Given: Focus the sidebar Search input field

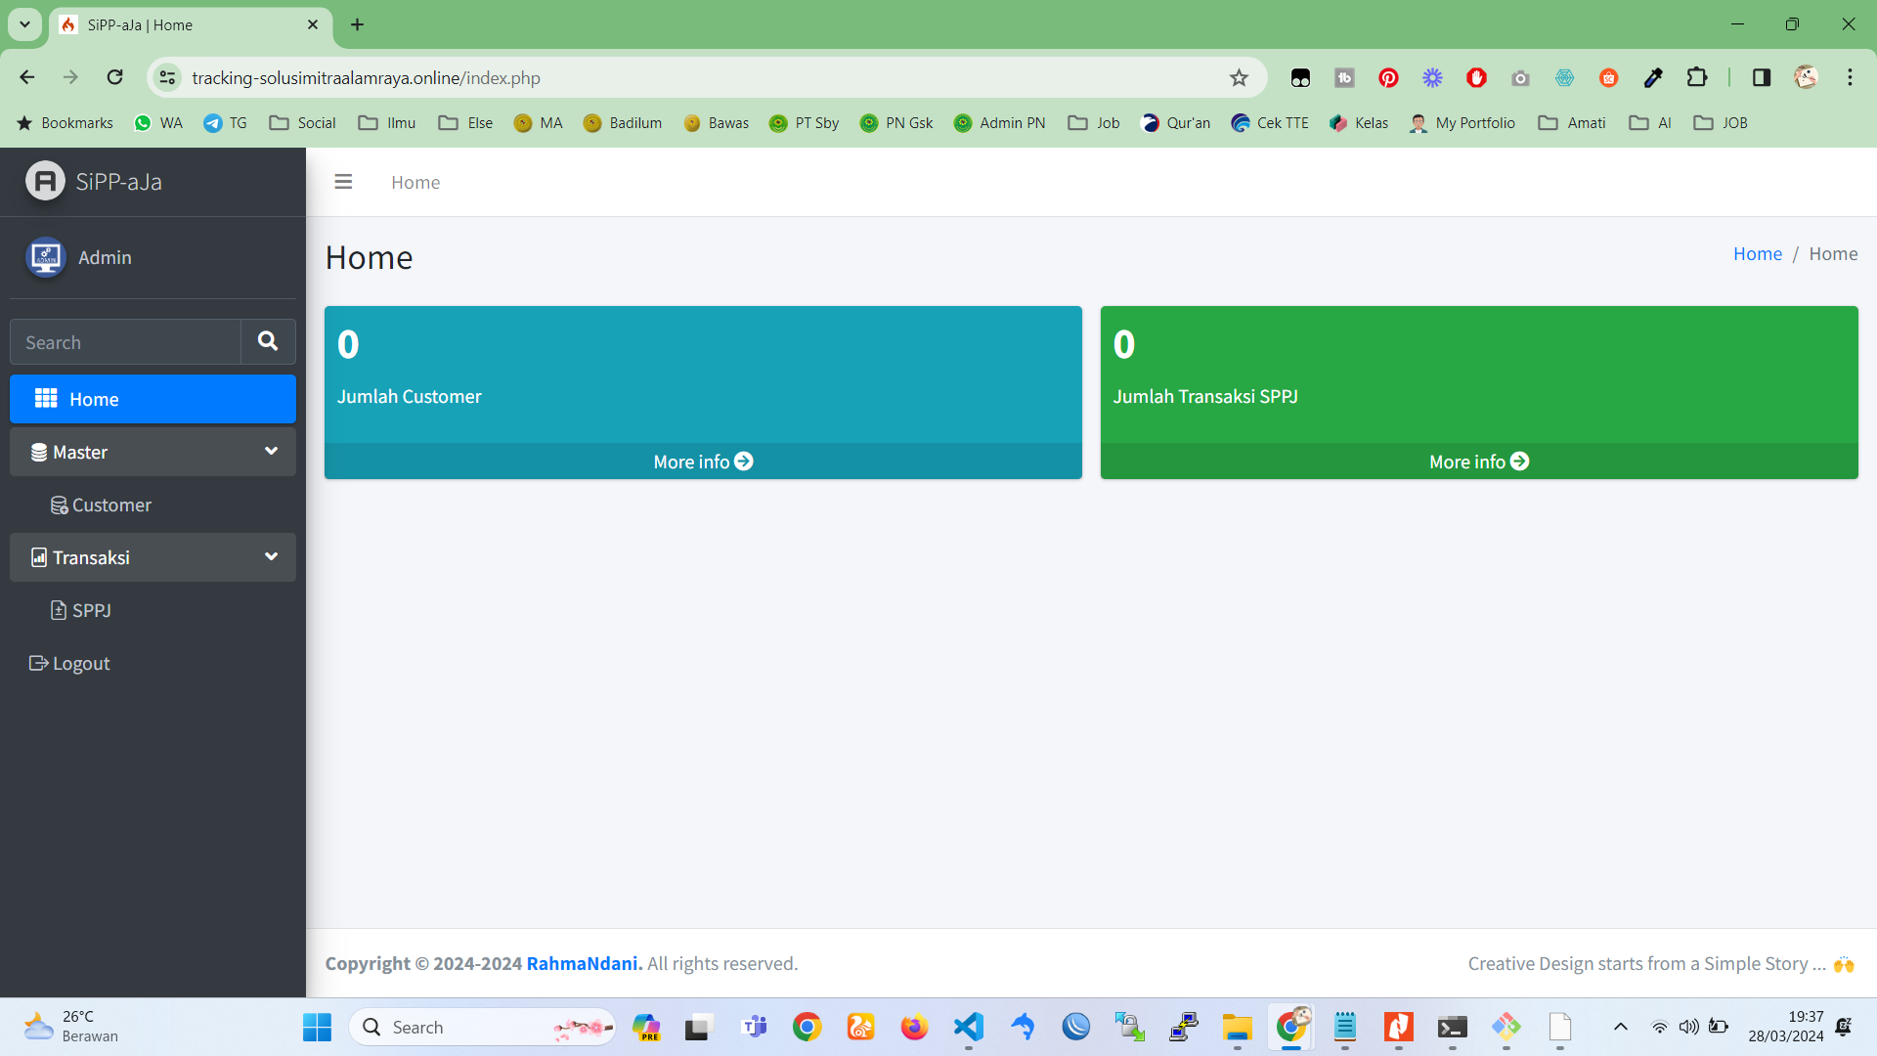Looking at the screenshot, I should pyautogui.click(x=125, y=342).
